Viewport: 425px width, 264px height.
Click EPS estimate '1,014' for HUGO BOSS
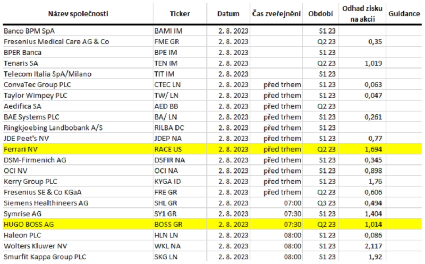point(373,225)
